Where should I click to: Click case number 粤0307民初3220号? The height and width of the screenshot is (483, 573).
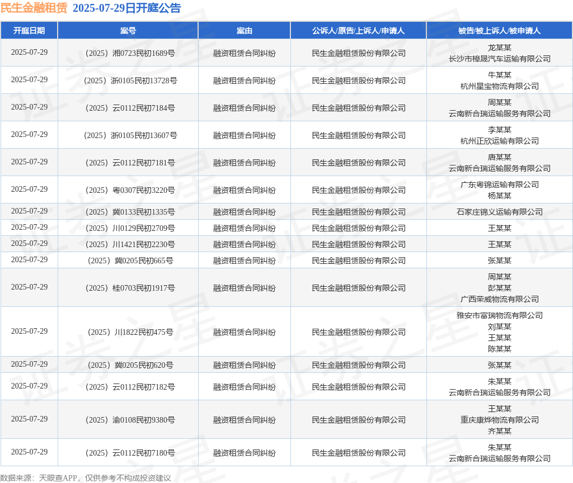point(130,190)
